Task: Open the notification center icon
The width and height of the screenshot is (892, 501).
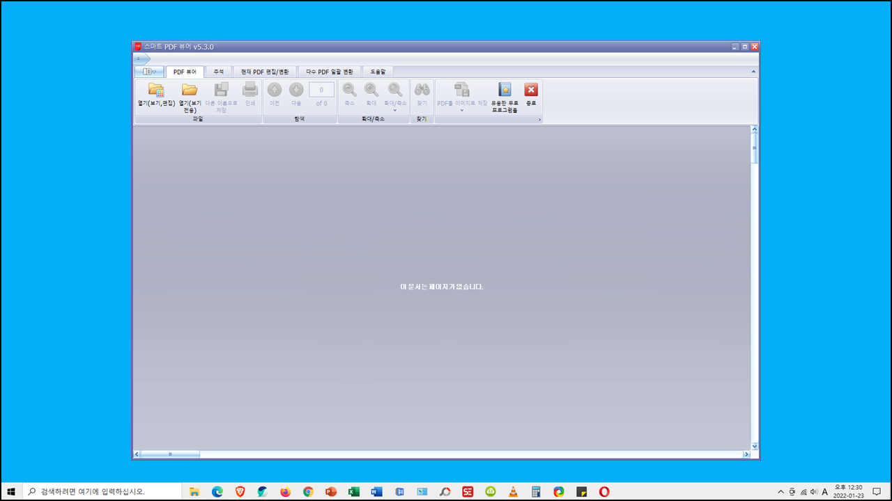Action: click(877, 491)
